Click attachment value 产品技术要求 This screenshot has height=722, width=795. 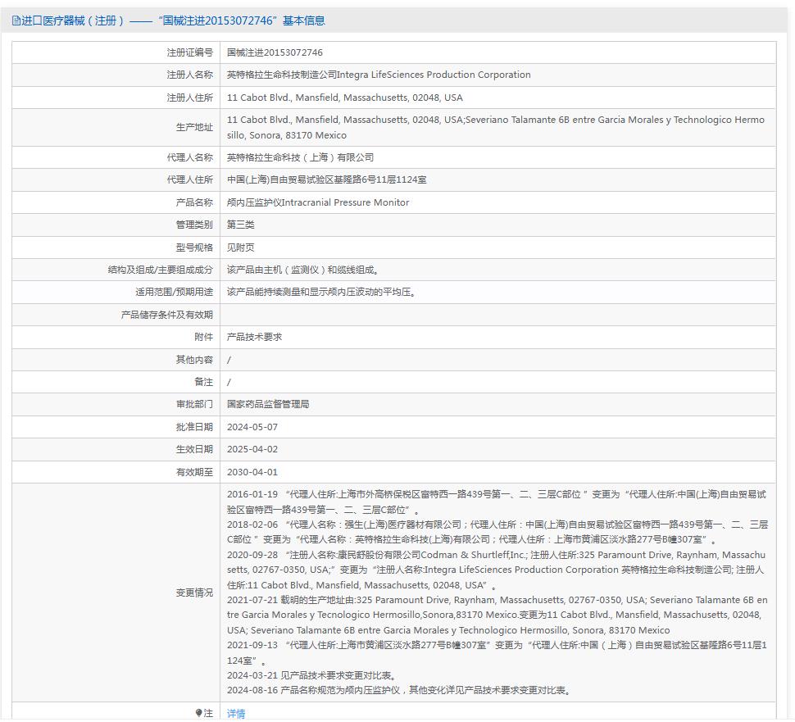pos(254,337)
